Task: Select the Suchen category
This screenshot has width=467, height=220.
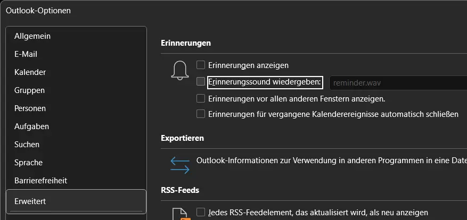Action: (x=27, y=145)
